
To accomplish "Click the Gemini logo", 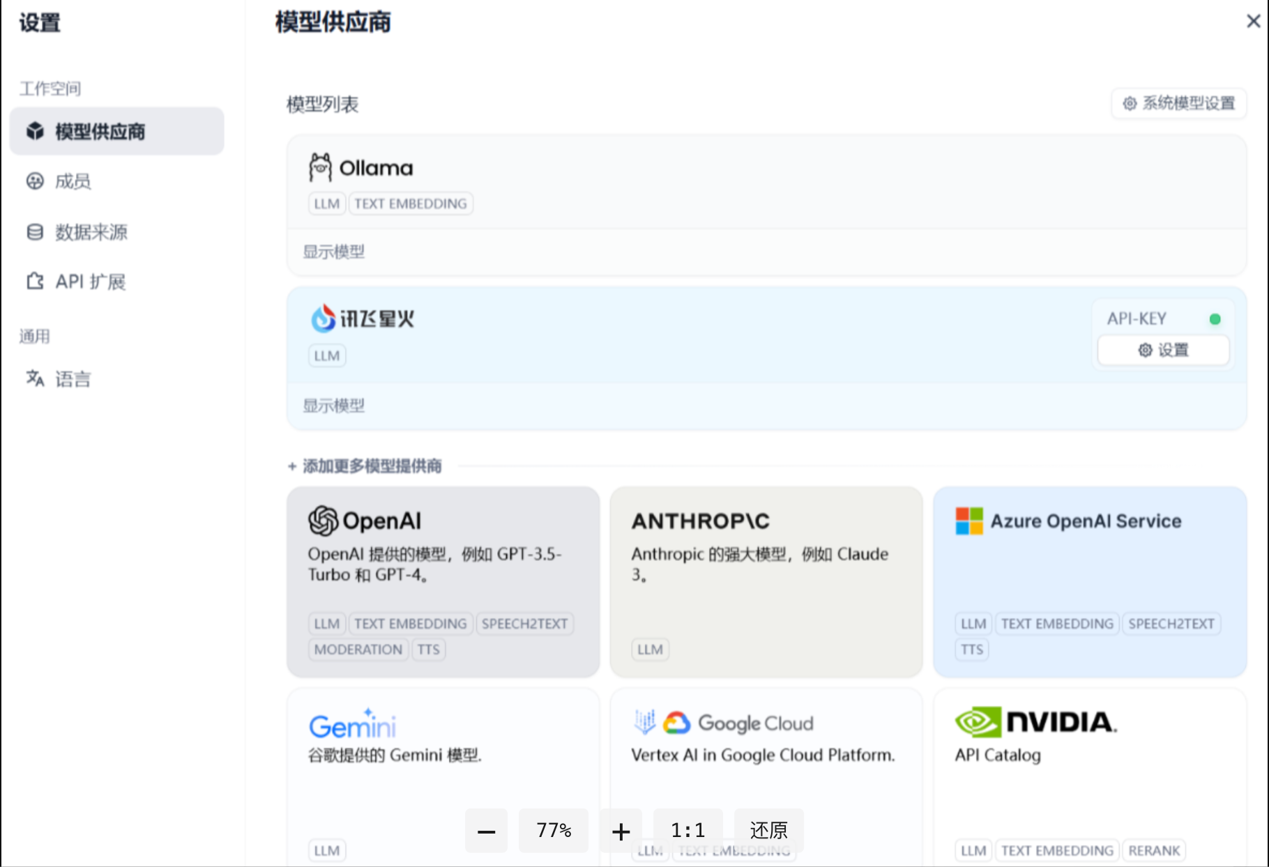I will click(353, 724).
